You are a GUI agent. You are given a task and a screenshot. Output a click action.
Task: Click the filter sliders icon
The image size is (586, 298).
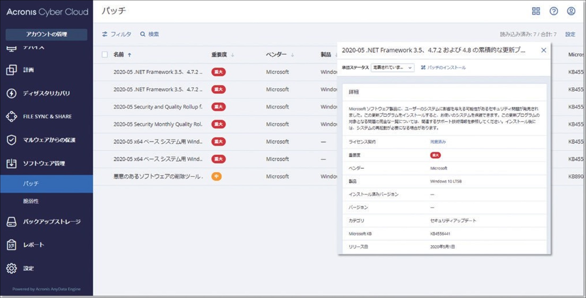(105, 34)
